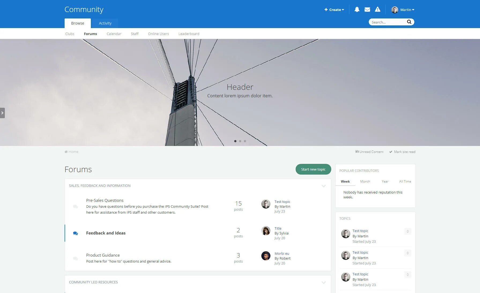Screen dimensions: 480x293
Task: Open the Forums menu item
Action: point(90,34)
